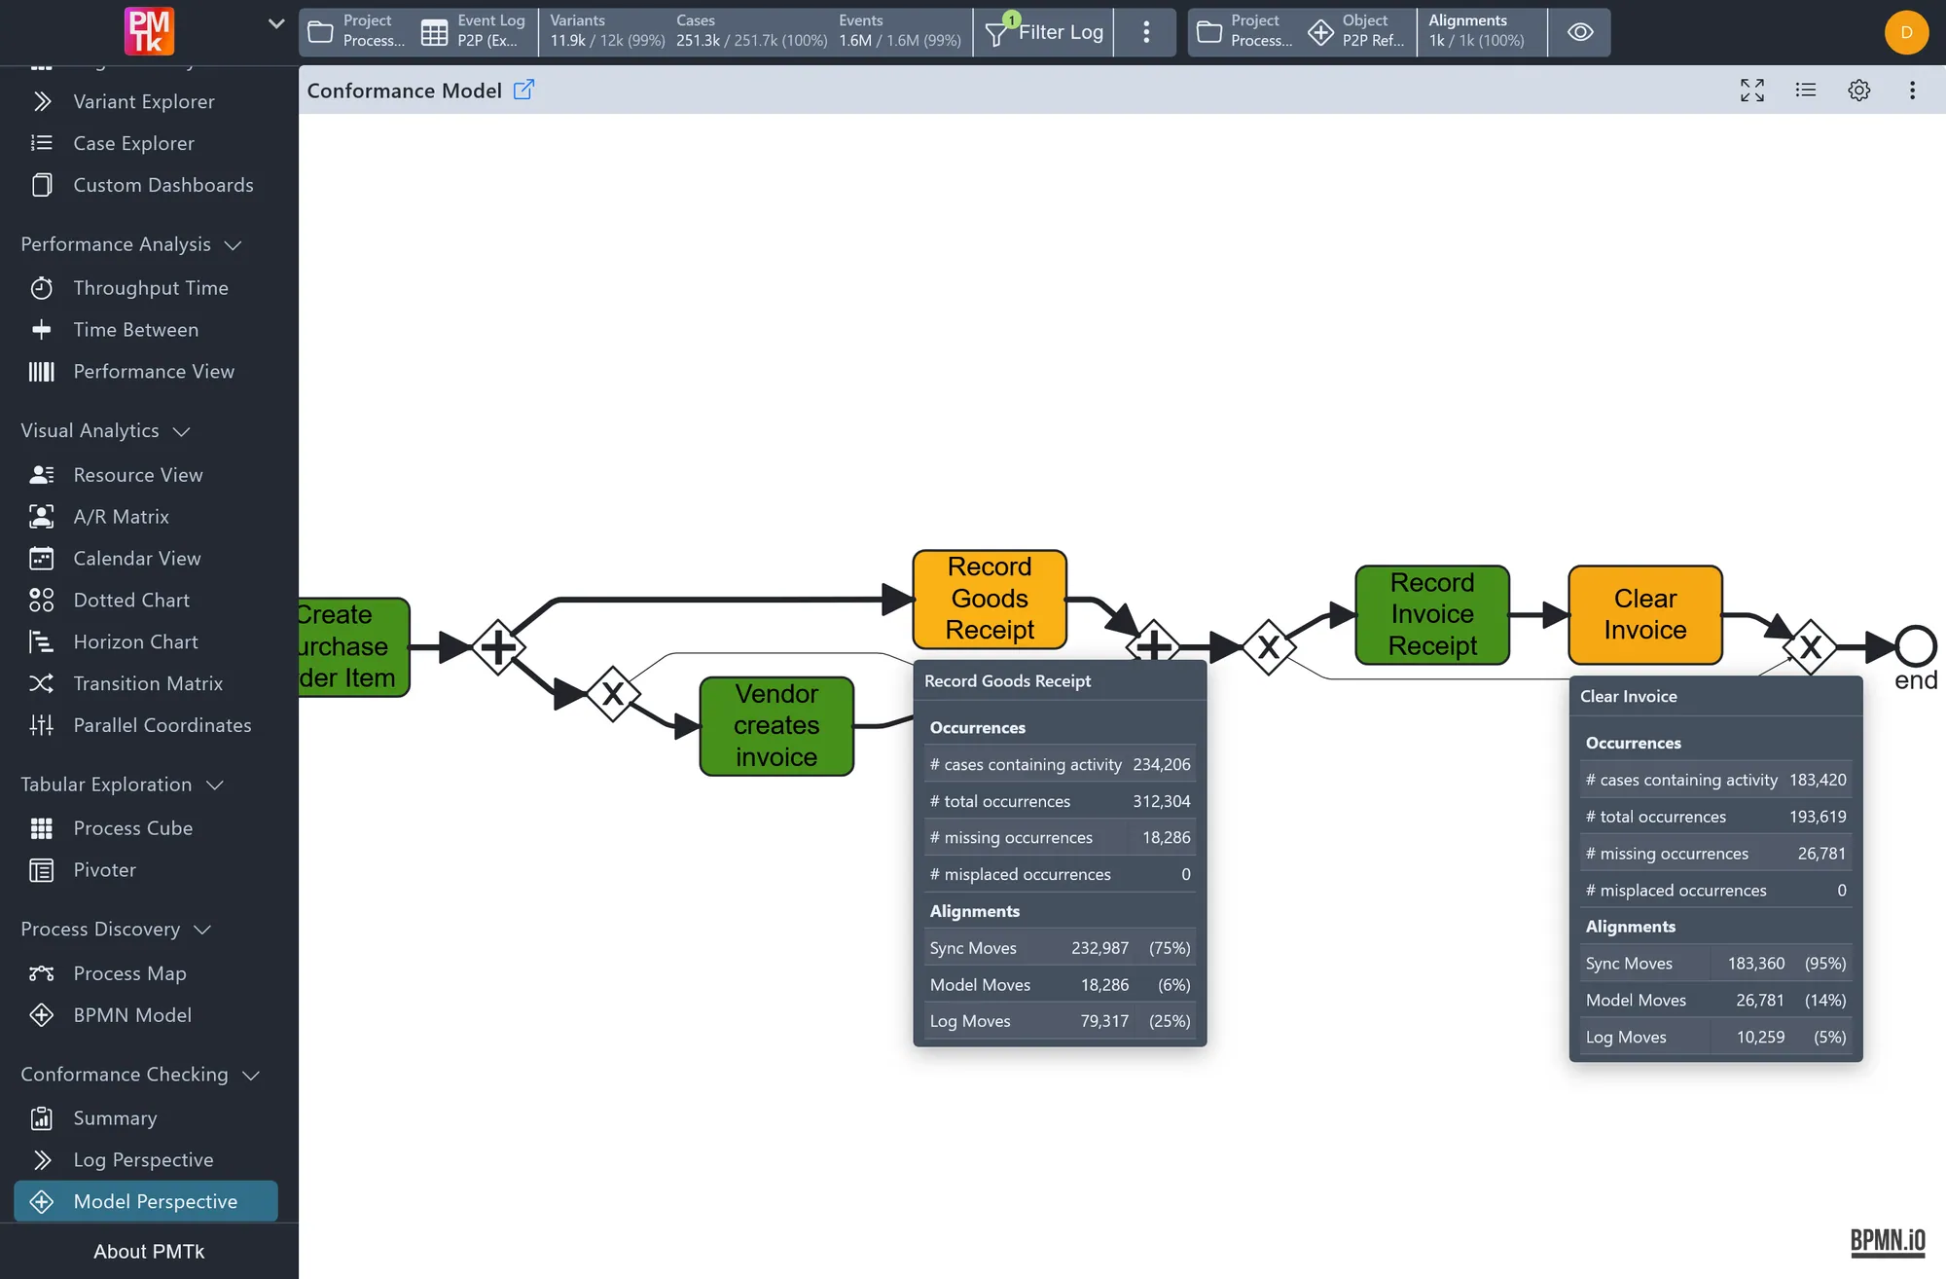Open Case Explorer
This screenshot has height=1279, width=1946.
(133, 143)
